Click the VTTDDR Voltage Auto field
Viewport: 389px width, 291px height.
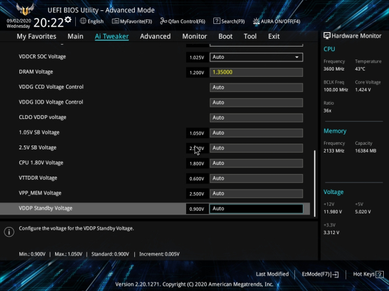(256, 178)
